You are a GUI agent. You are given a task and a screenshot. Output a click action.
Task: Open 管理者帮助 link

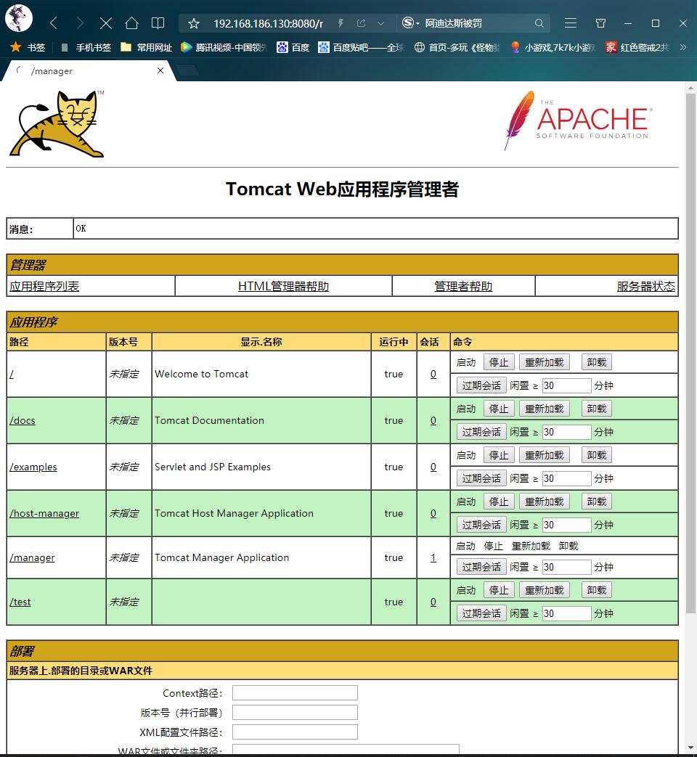(x=463, y=286)
